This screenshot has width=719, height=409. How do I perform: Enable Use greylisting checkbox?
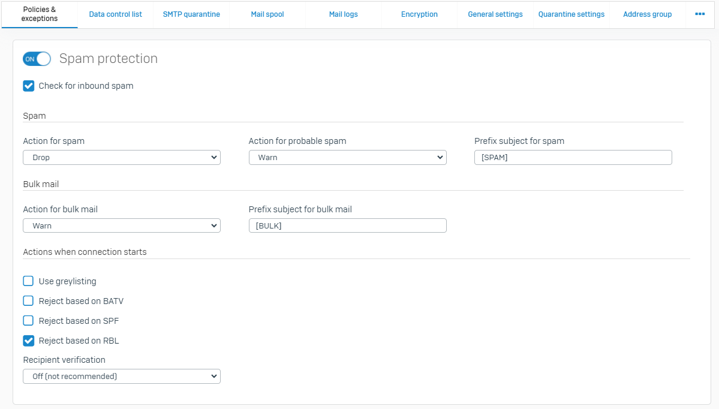coord(29,281)
